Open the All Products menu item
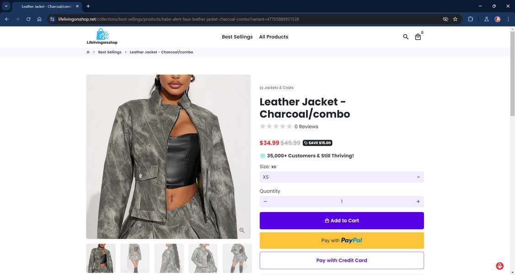Image resolution: width=515 pixels, height=275 pixels. 274,37
